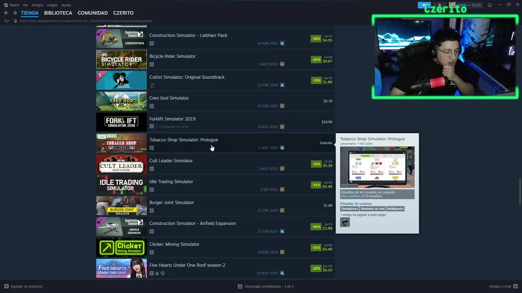Open the notifications bell

pos(439,5)
